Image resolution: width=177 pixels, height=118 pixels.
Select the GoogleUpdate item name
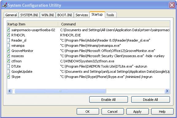(x=22, y=72)
